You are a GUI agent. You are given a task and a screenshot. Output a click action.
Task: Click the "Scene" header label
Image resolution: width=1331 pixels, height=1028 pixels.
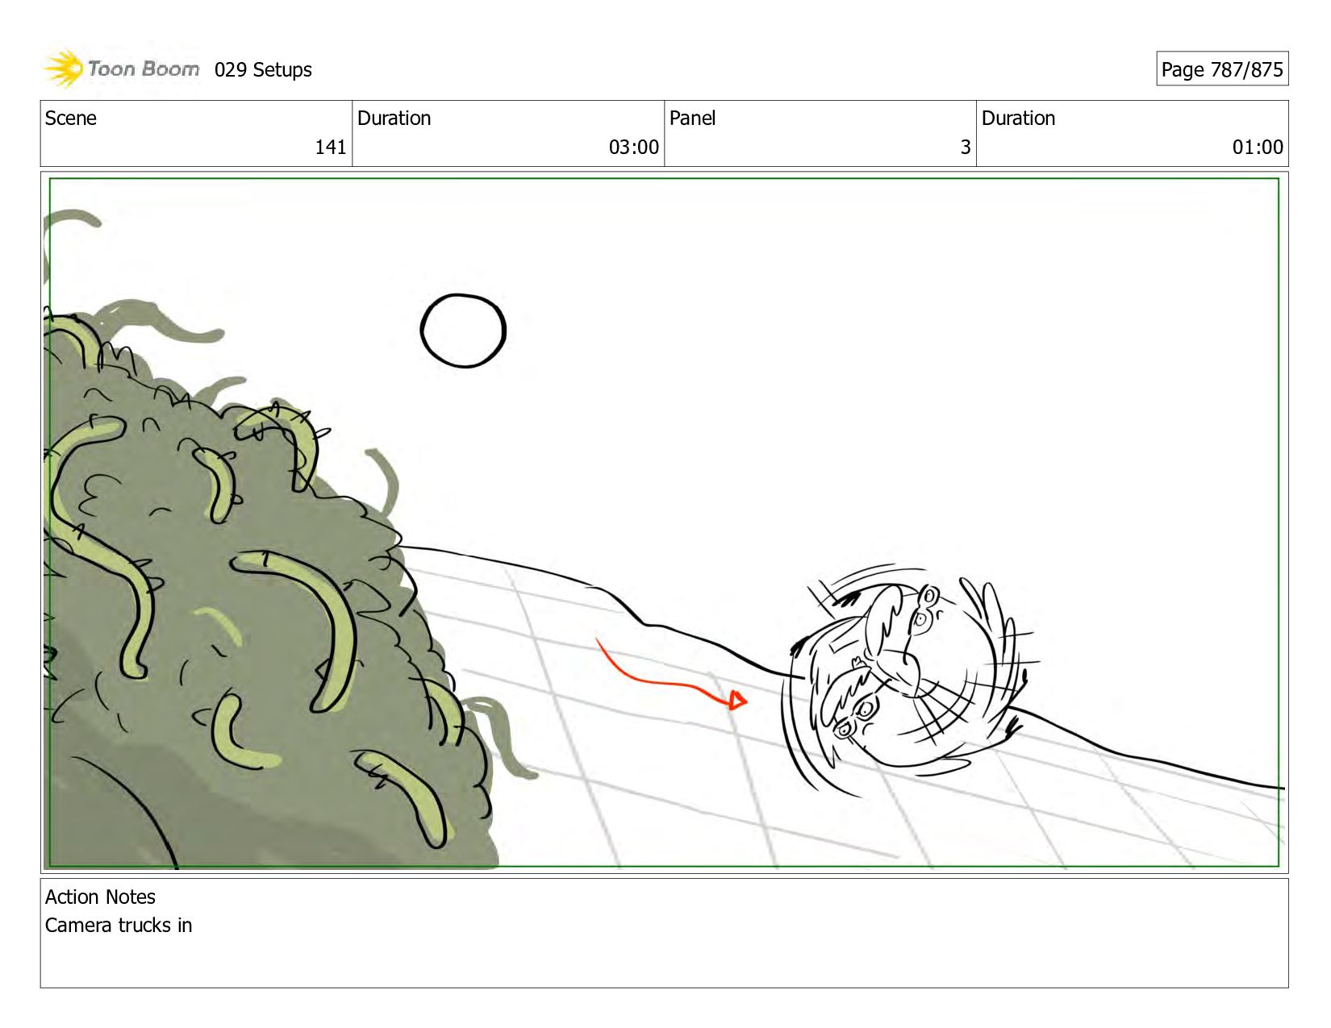pos(71,119)
